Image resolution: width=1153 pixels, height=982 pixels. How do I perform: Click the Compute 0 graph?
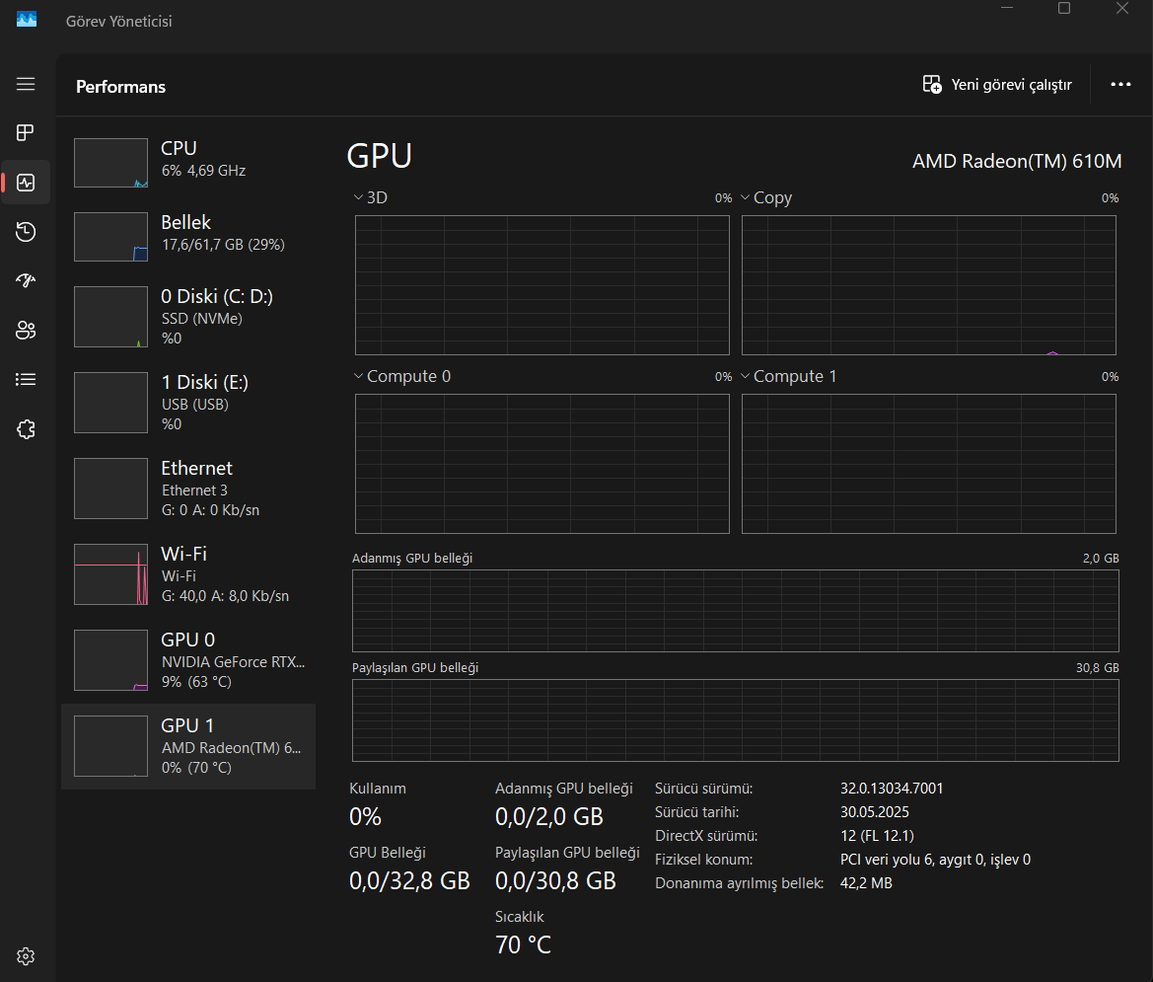click(x=541, y=464)
